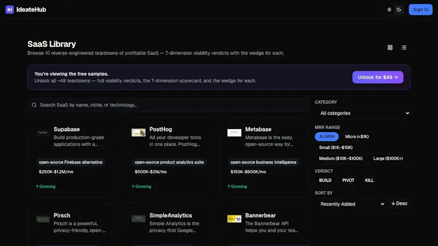
Task: Filter by Small ($1K–$10K) MRR
Action: click(x=336, y=148)
